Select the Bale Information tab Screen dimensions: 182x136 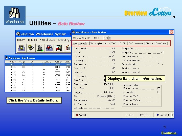click(81, 43)
